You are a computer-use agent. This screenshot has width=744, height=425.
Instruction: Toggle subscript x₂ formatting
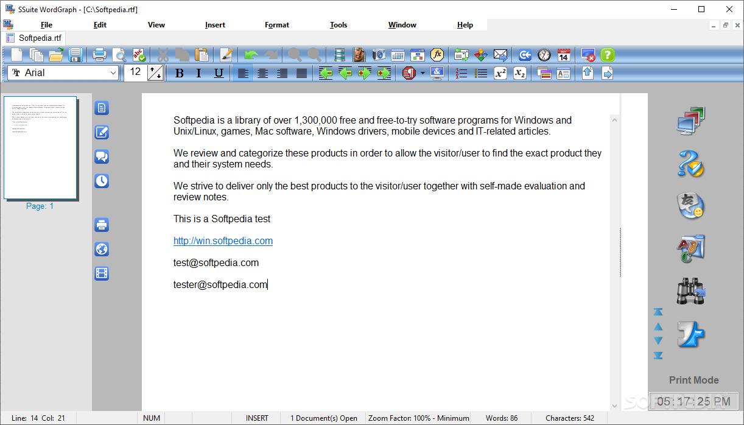tap(520, 73)
